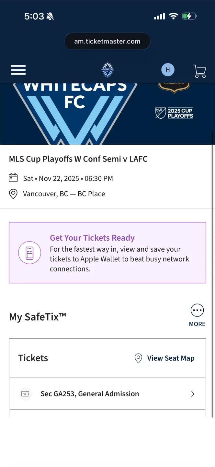Tap the seat map pin icon
The image size is (215, 467).
pyautogui.click(x=138, y=358)
